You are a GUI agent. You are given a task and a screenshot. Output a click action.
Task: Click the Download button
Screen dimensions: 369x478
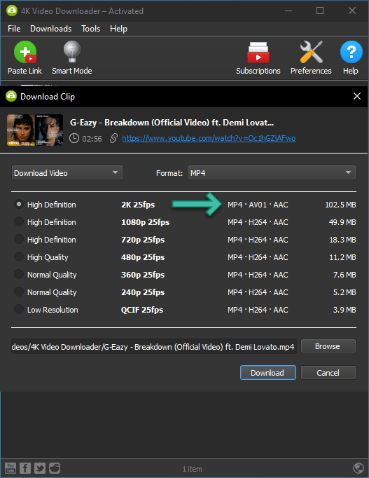tap(268, 373)
